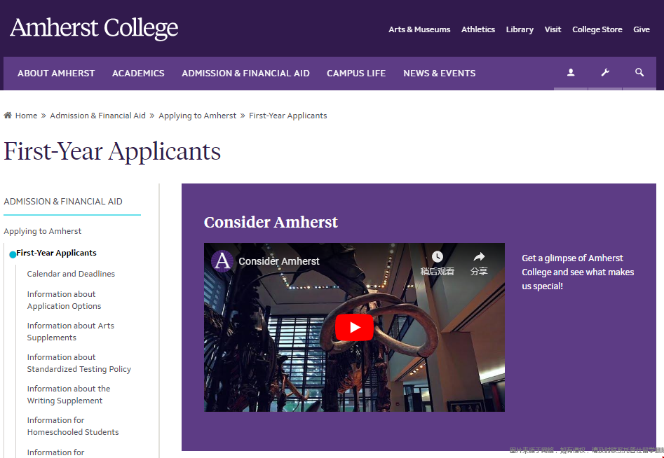Play the Consider Amherst video

tap(354, 327)
